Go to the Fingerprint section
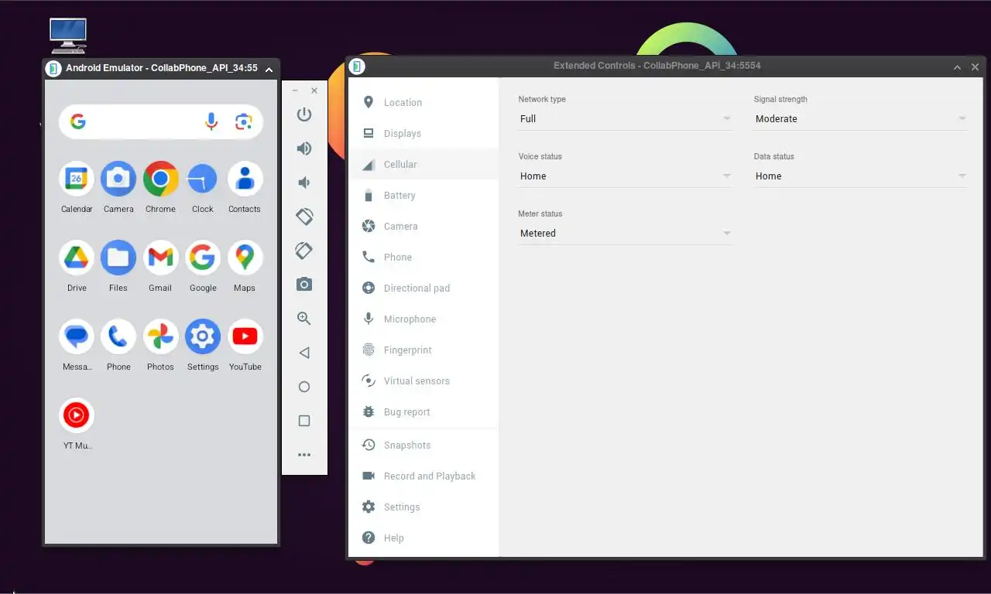This screenshot has width=991, height=594. (x=423, y=350)
